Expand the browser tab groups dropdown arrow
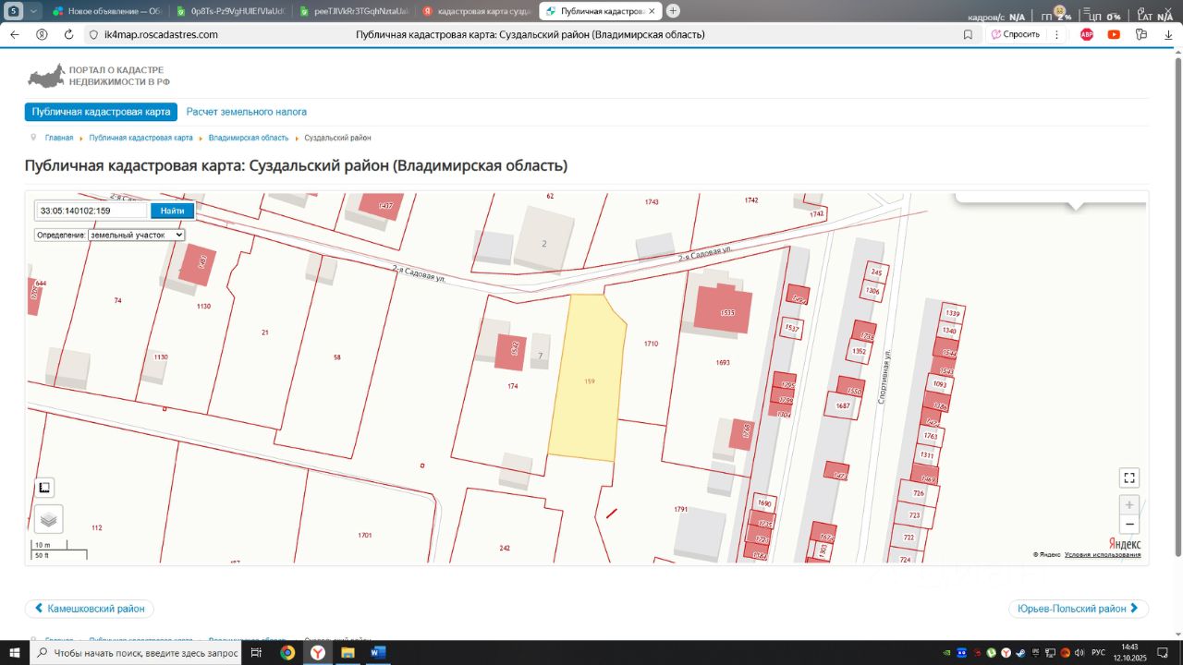 [34, 11]
